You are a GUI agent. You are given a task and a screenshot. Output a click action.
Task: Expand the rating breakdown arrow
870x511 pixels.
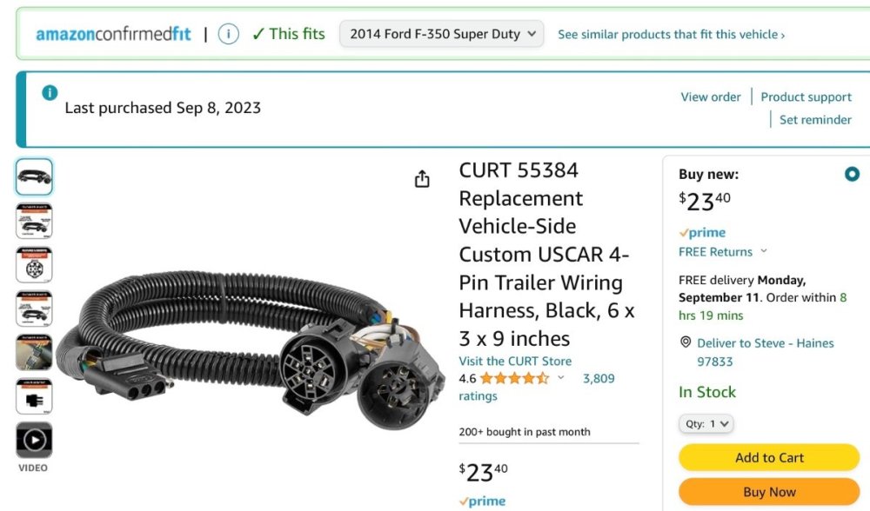(561, 378)
